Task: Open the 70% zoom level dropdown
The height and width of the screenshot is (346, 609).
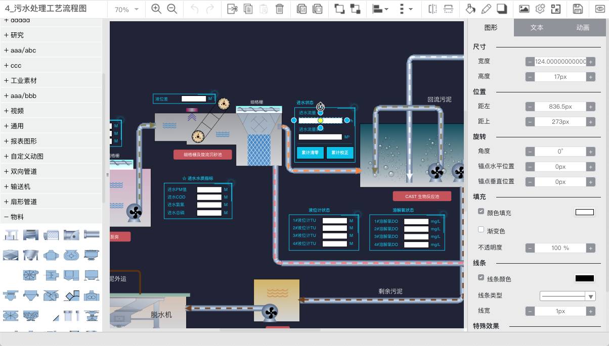Action: pos(126,10)
